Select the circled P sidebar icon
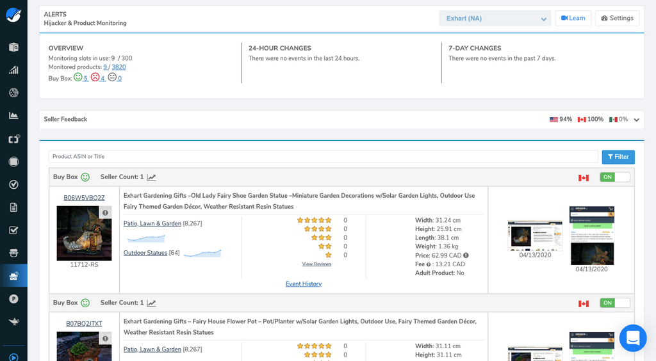The width and height of the screenshot is (656, 361). tap(13, 299)
